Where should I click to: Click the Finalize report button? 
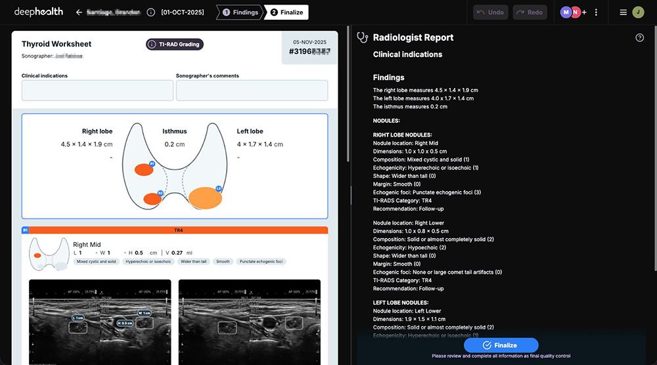(x=501, y=345)
